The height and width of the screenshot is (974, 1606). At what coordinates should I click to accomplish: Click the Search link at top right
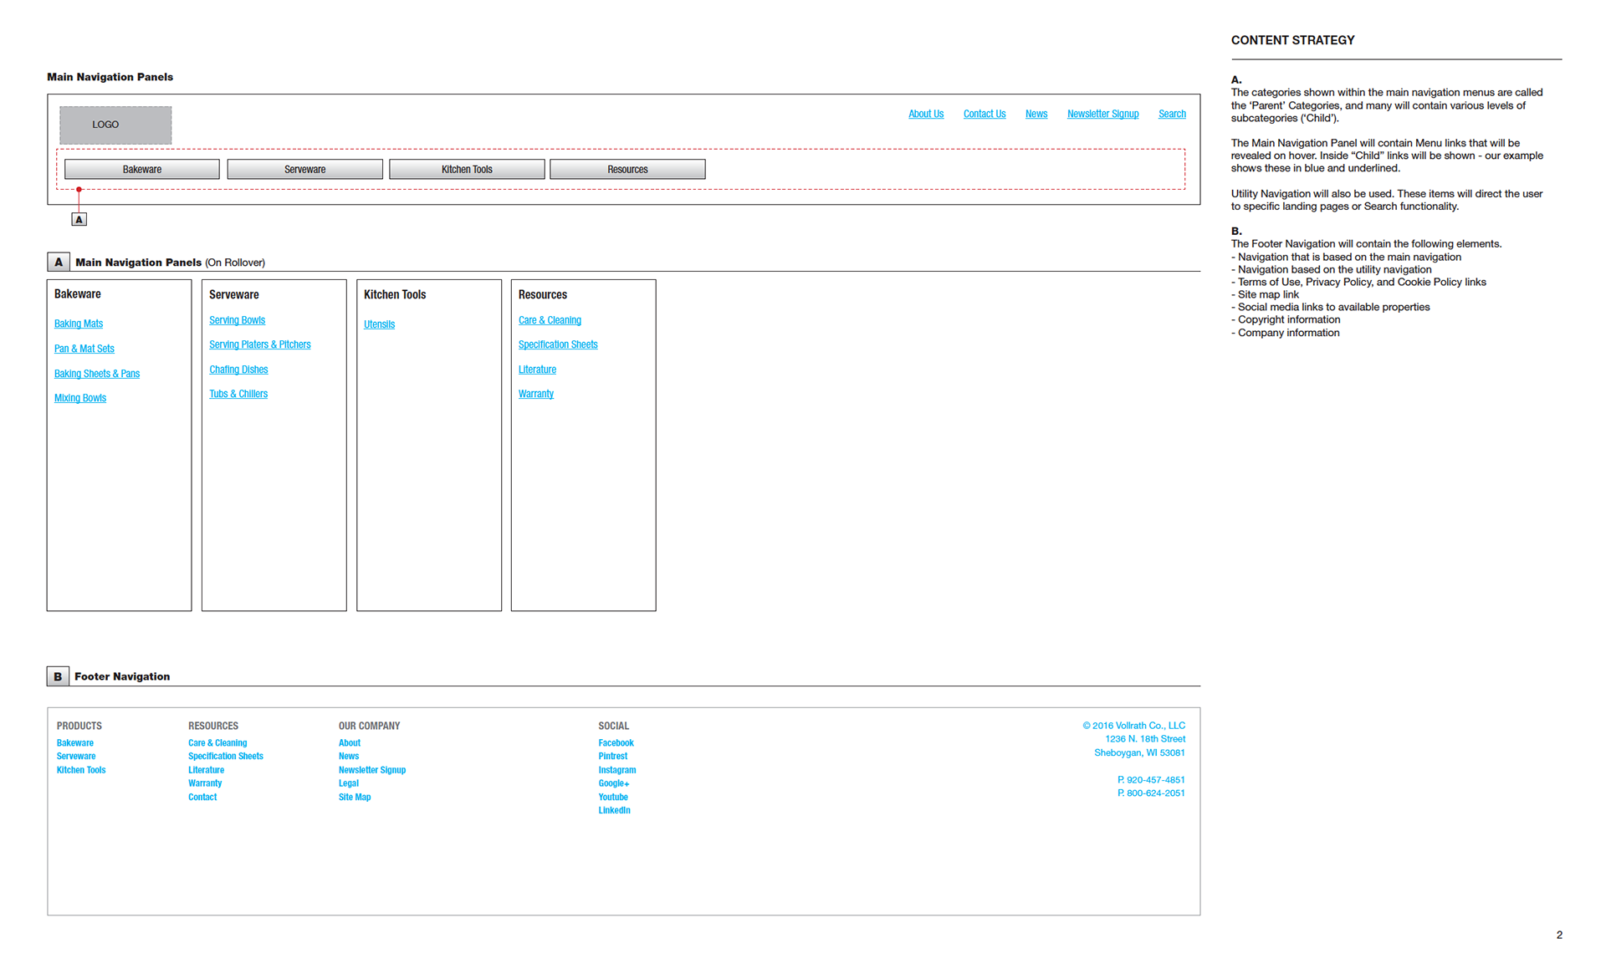click(x=1171, y=114)
